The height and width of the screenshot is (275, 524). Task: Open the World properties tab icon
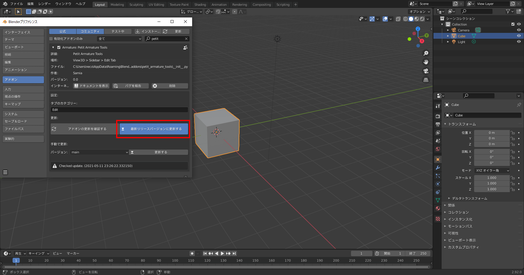[438, 149]
